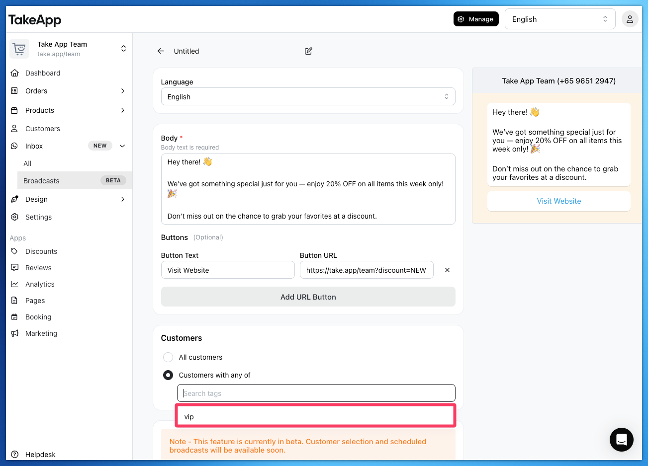Click the Inbox WhatsApp icon

pos(15,146)
